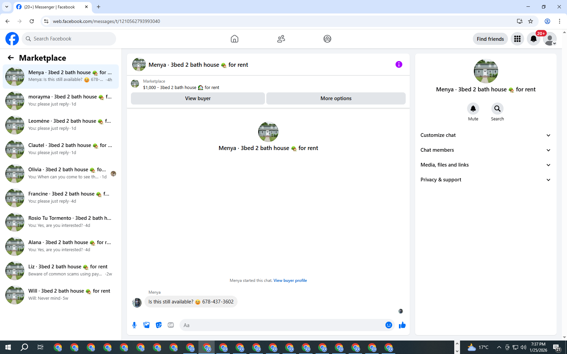Open conversation information purple icon
The width and height of the screenshot is (567, 354).
399,64
